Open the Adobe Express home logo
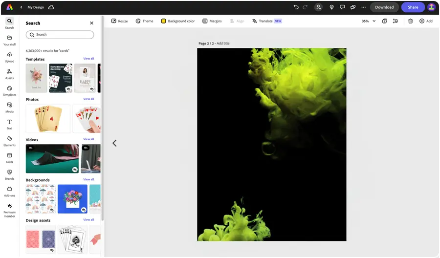 [10, 7]
